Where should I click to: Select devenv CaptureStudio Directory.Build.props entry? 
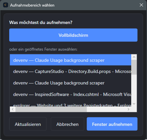click(70, 71)
